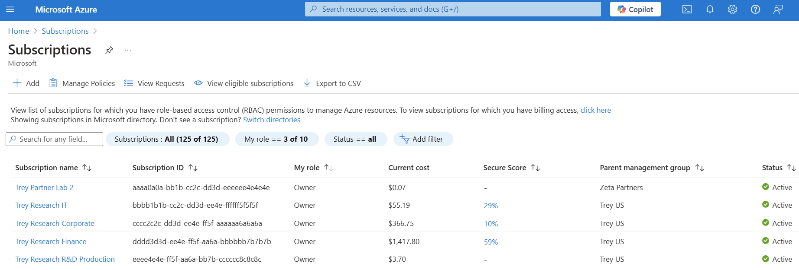Select the subscription ID starting eeee4e4e
The height and width of the screenshot is (270, 799).
pos(197,259)
